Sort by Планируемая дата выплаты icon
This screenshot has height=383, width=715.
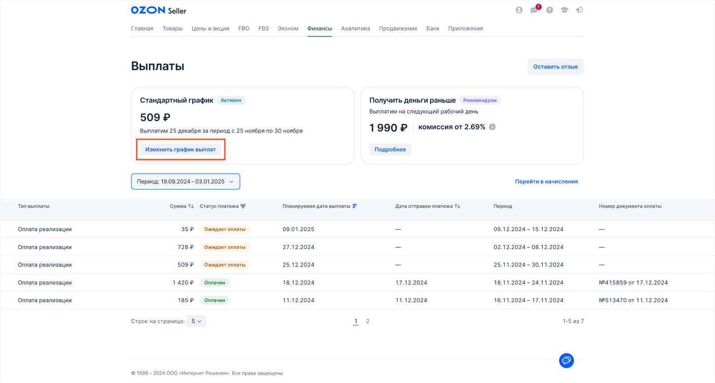[x=355, y=206]
